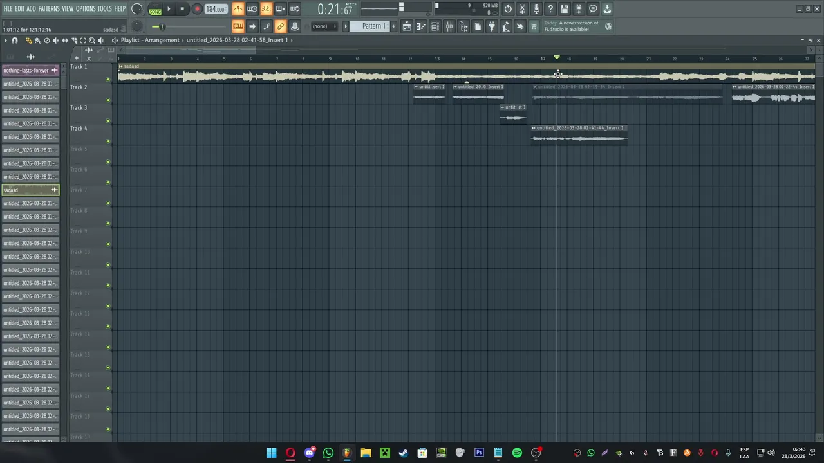Toggle step editing mode icon
Screen dimensions: 824x463
pos(266,26)
